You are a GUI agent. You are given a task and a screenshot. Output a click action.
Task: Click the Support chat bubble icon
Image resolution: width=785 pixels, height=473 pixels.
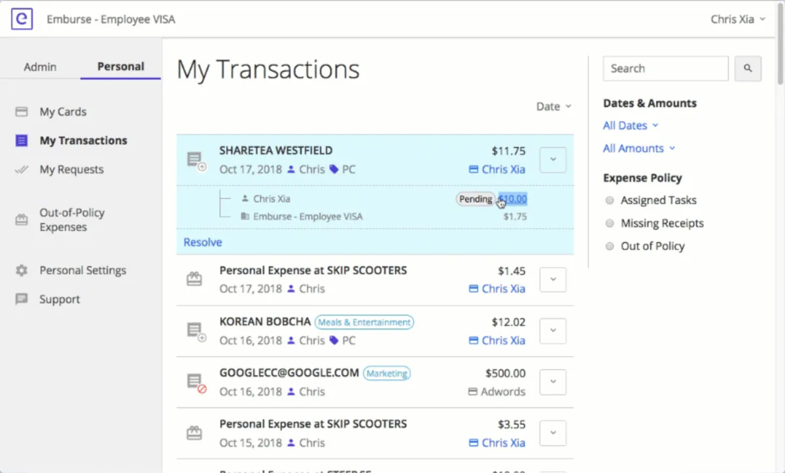coord(22,299)
